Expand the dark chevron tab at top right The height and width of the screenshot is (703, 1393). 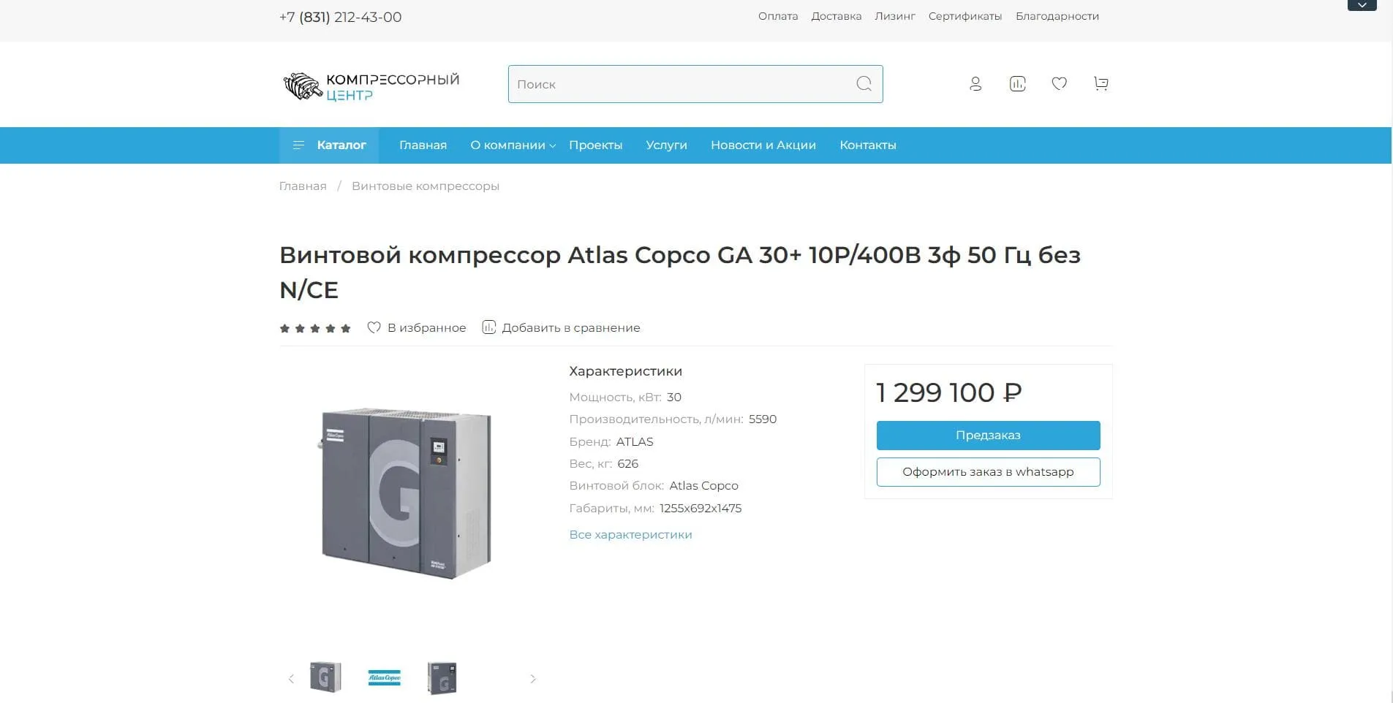coord(1362,5)
